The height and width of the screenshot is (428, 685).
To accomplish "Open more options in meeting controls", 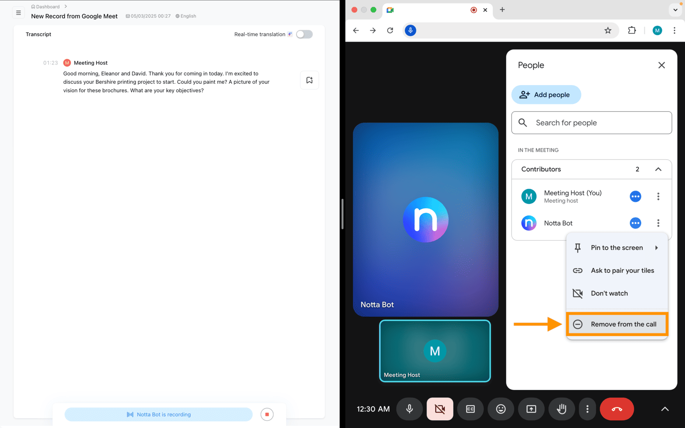I will [x=587, y=409].
